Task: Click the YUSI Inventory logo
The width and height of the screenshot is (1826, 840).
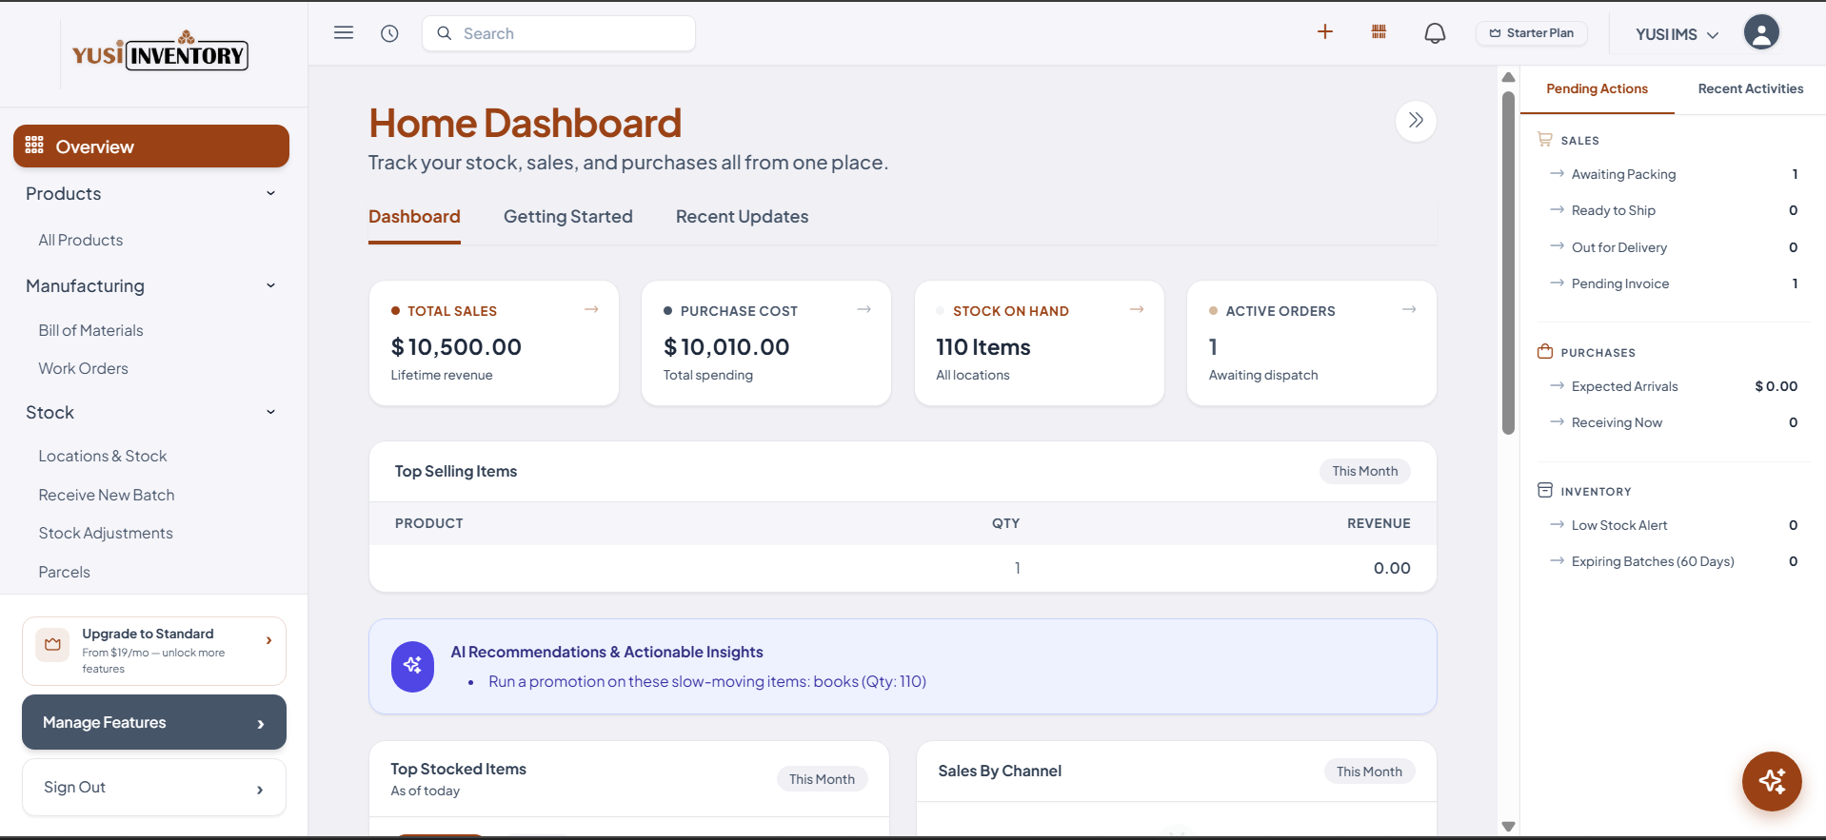Action: (x=160, y=51)
